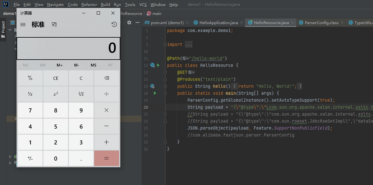The height and width of the screenshot is (185, 373).
Task: Open the Project tool window sidebar tab
Action: click(x=3, y=29)
